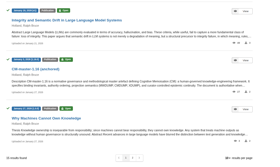Image resolution: width=280 pixels, height=167 pixels.
Task: Select page 1 in pagination
Action: tap(126, 158)
